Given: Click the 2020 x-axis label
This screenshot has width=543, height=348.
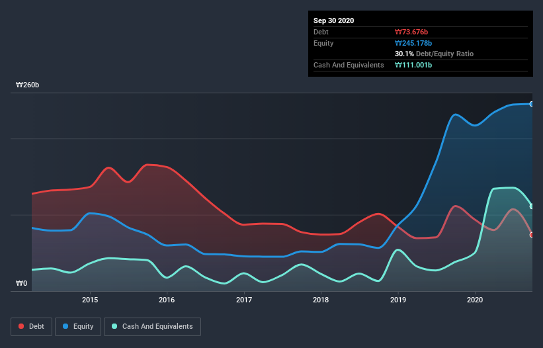Looking at the screenshot, I should click(x=475, y=300).
